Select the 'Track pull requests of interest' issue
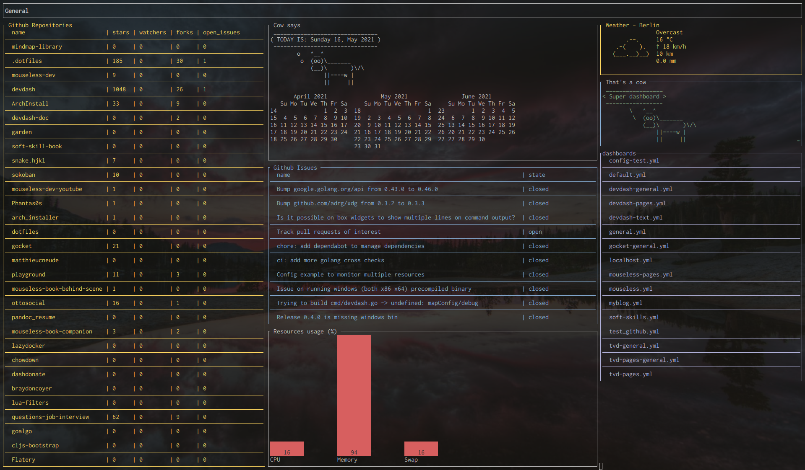 [x=329, y=232]
